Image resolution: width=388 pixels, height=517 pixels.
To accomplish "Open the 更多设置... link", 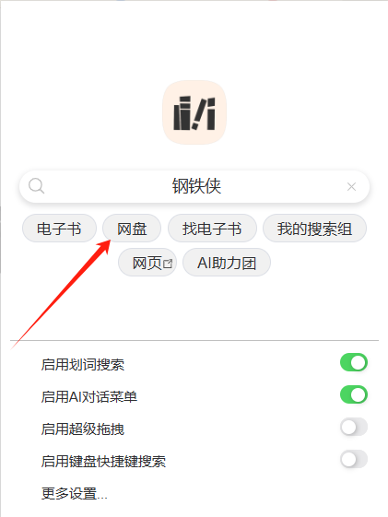I will (75, 494).
